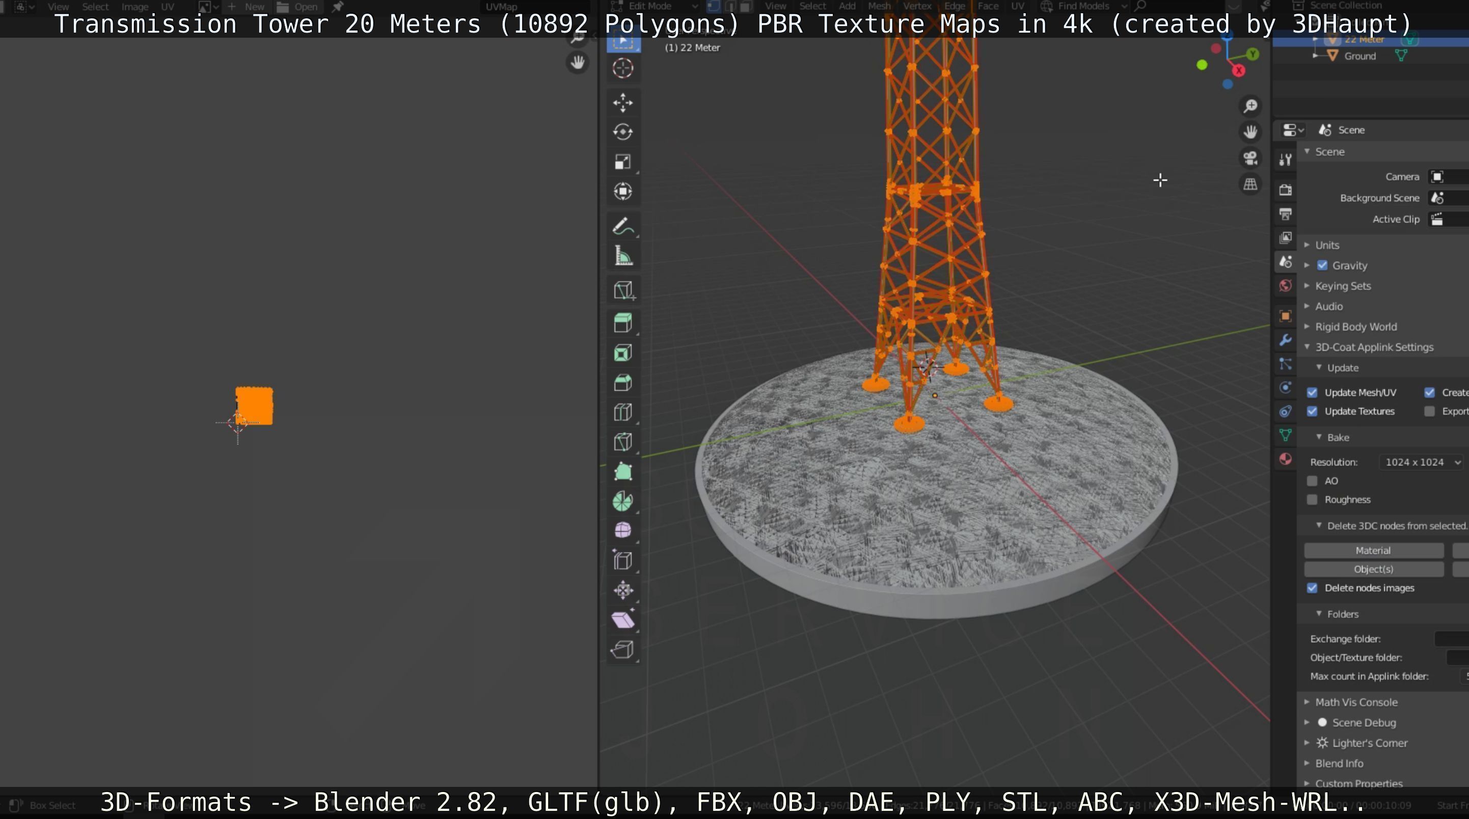1469x819 pixels.
Task: Select the Loop Cut tool
Action: point(623,413)
